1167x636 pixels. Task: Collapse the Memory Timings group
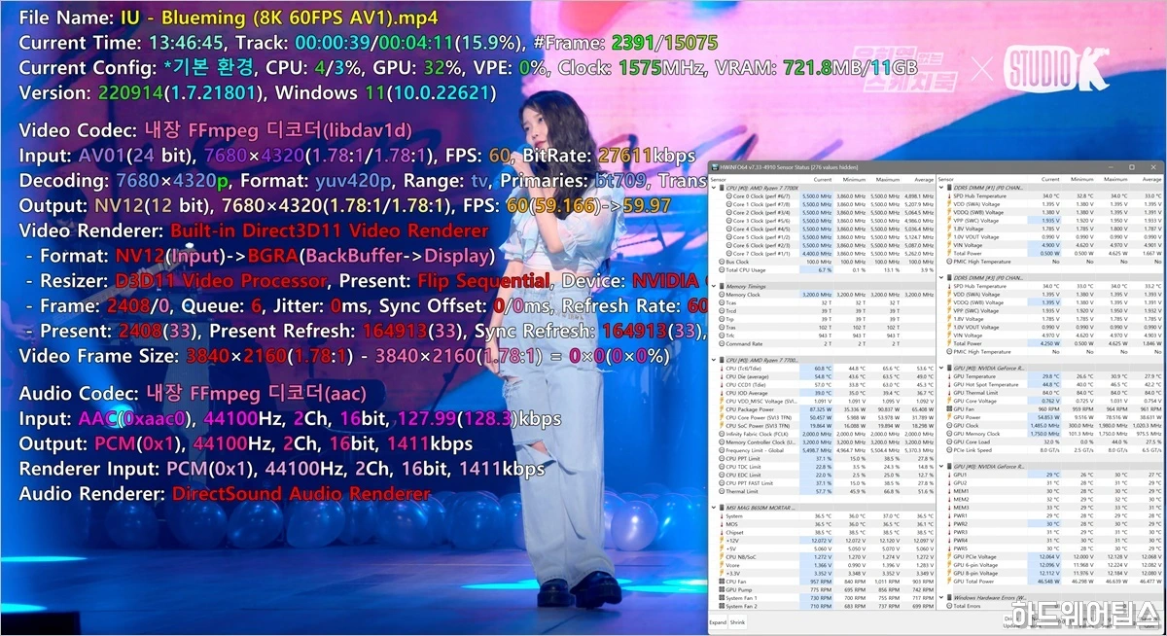pos(714,286)
